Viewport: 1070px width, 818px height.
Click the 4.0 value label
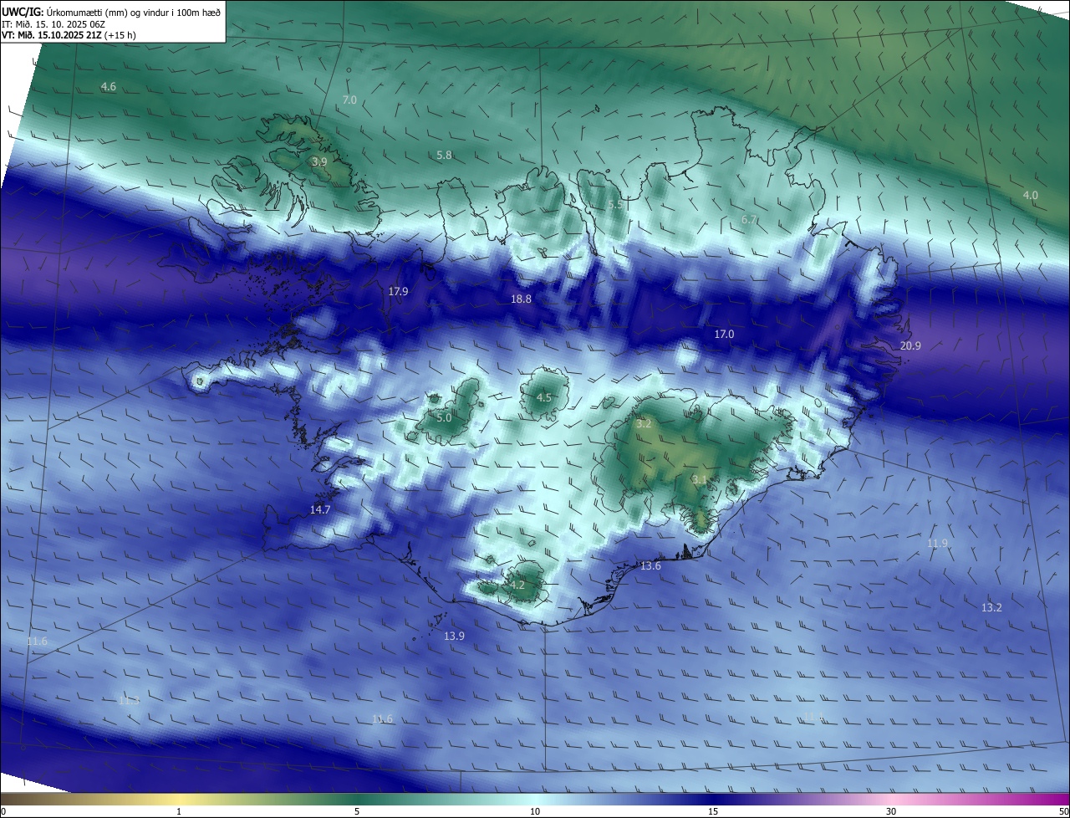click(x=1030, y=196)
